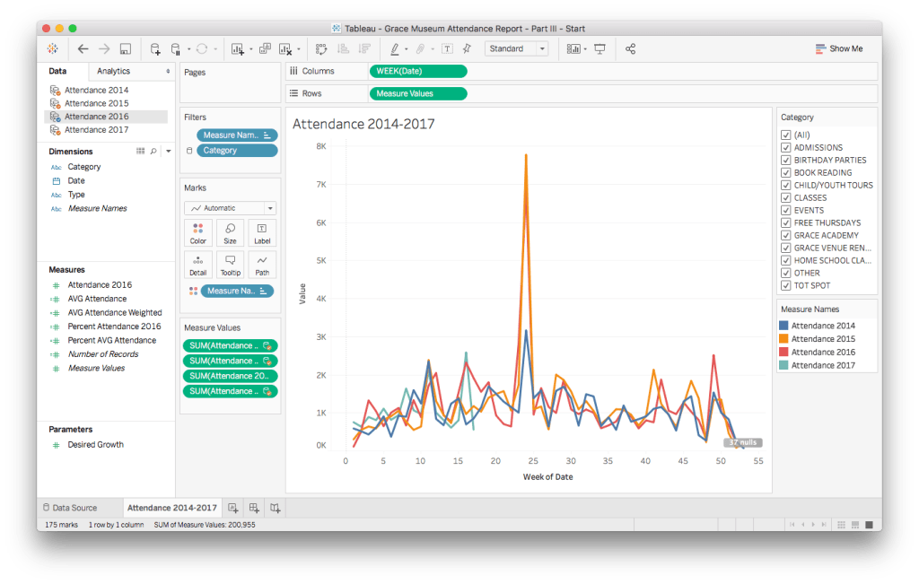Screen dimensions: 919x584
Task: Select the Attendance 2014-2017 sheet tab
Action: [x=171, y=508]
